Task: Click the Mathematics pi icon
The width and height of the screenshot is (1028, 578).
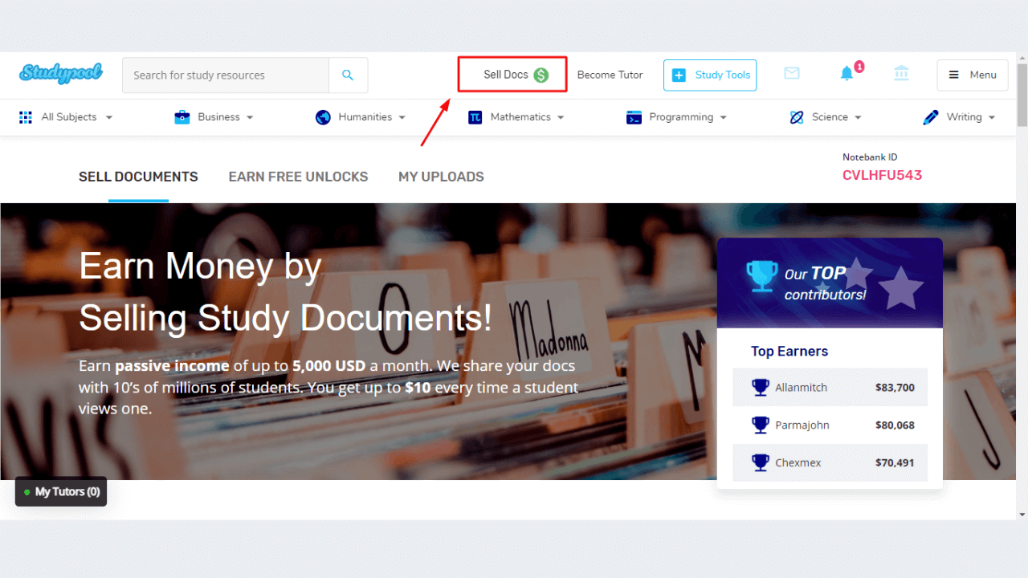Action: pyautogui.click(x=475, y=117)
